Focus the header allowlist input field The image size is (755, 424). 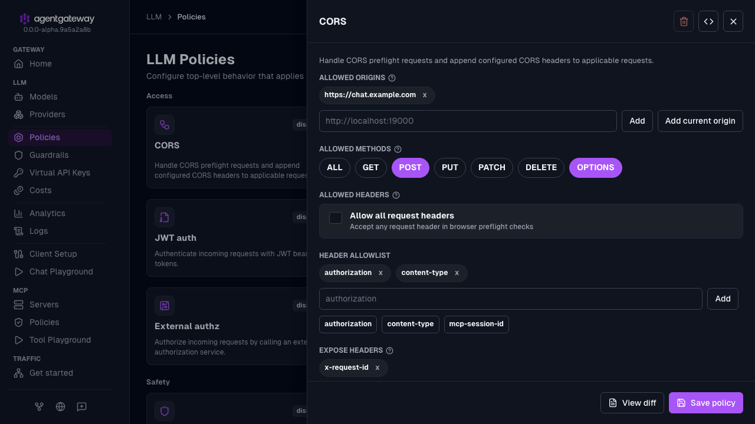tap(511, 299)
